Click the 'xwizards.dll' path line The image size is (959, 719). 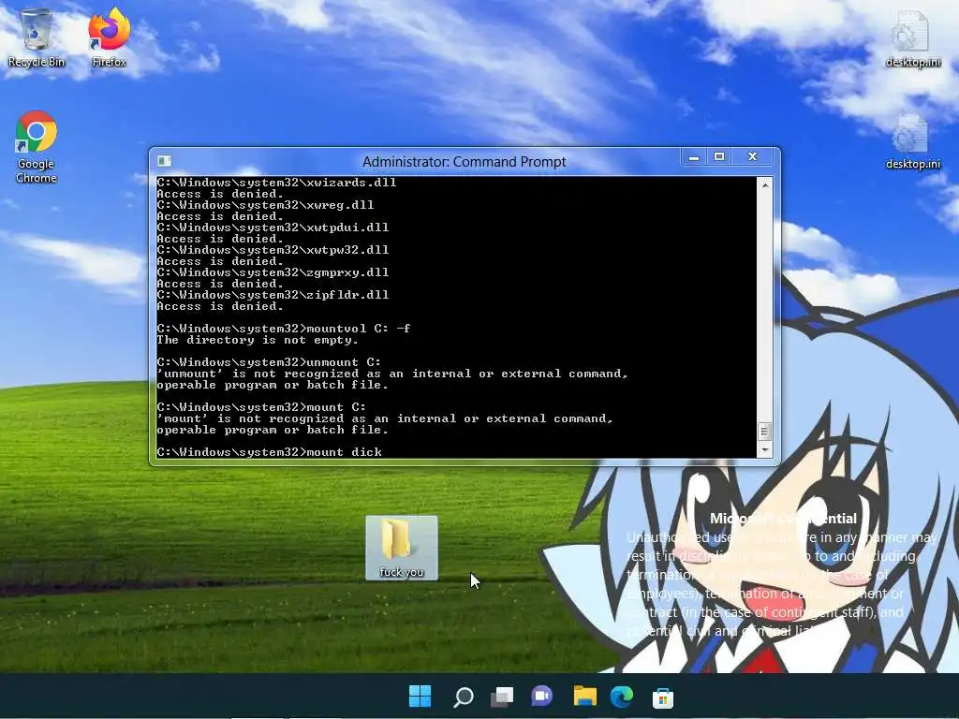pos(276,183)
